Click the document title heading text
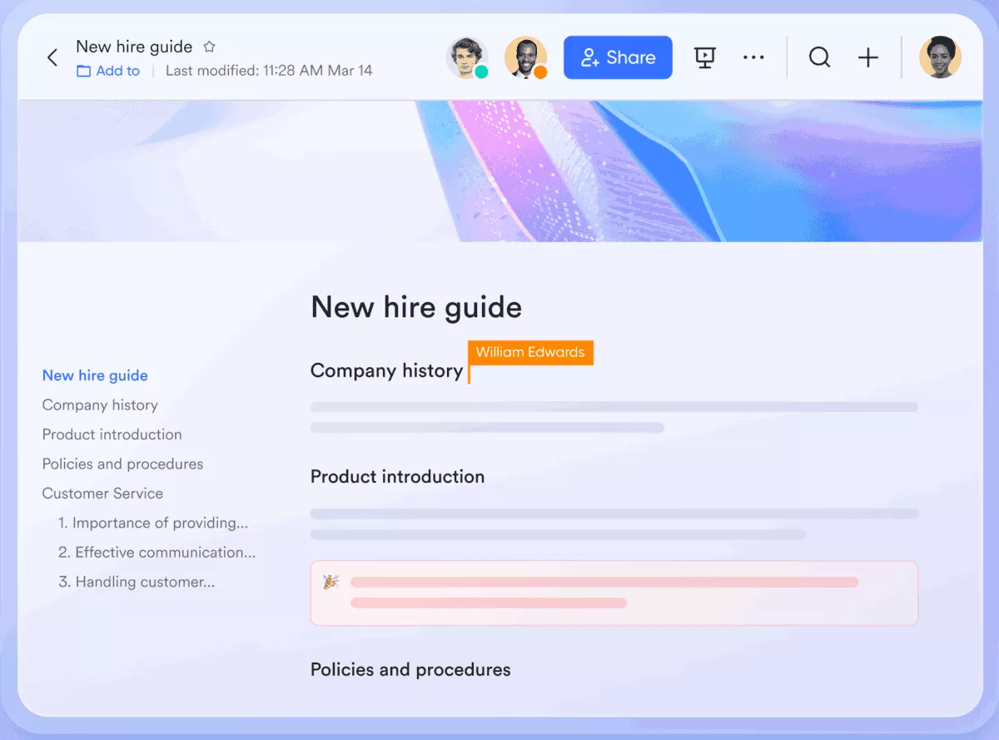The height and width of the screenshot is (740, 999). coord(415,307)
